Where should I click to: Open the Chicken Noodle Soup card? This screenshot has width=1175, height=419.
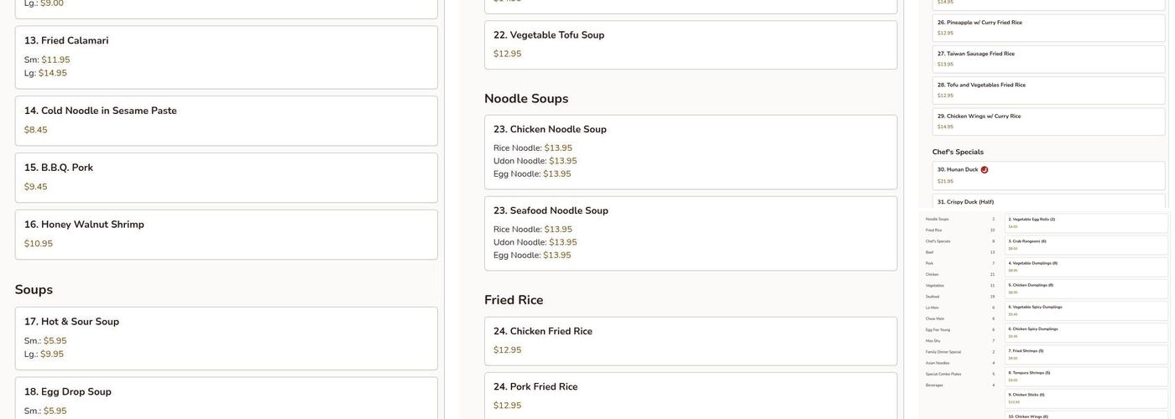pos(690,152)
